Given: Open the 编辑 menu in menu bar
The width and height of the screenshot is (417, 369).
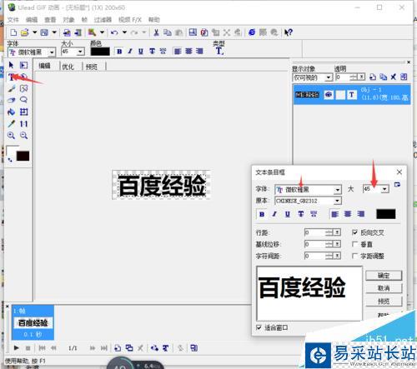Looking at the screenshot, I should coord(32,20).
